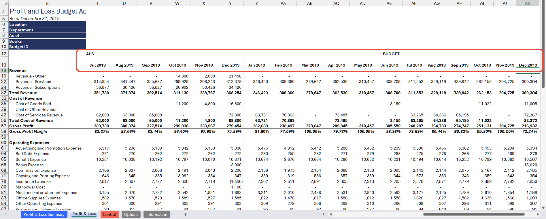Image resolution: width=546 pixels, height=219 pixels.
Task: Select the highlighted AK column header
Action: click(527, 3)
